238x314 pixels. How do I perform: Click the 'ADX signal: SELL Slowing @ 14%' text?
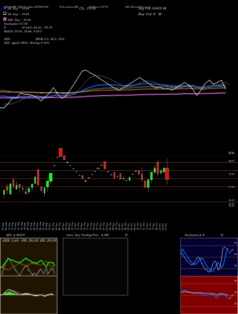pyautogui.click(x=27, y=43)
